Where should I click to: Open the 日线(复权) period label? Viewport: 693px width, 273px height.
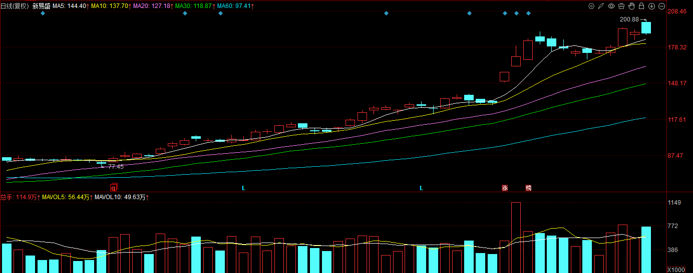(x=15, y=6)
